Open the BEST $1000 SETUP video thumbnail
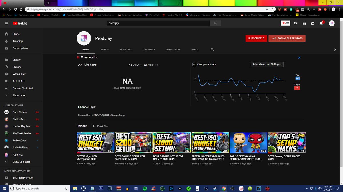343x192 pixels. tap(172, 143)
